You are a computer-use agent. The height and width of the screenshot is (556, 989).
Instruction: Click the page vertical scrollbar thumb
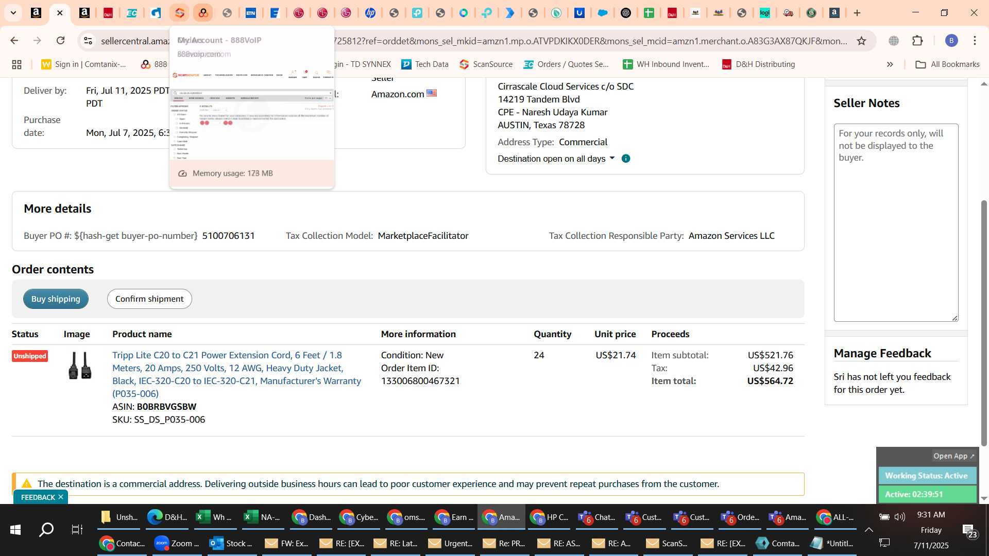984,323
